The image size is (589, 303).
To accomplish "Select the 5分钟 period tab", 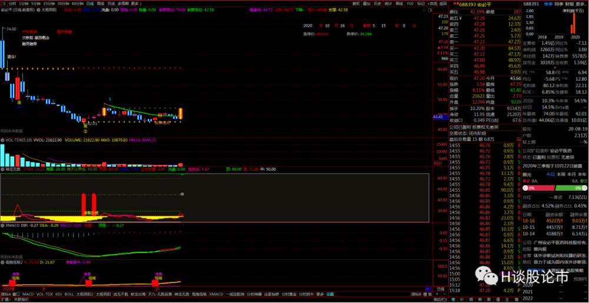I will pos(36,4).
